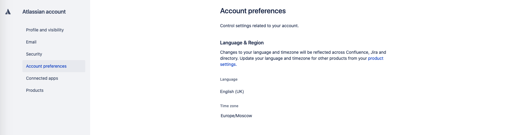526x135 pixels.
Task: Click empty sidebar space below Products
Action: click(51, 115)
